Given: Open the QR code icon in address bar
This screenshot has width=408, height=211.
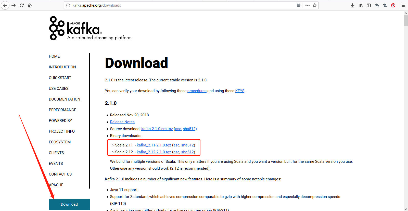Looking at the screenshot, I should tap(299, 5).
